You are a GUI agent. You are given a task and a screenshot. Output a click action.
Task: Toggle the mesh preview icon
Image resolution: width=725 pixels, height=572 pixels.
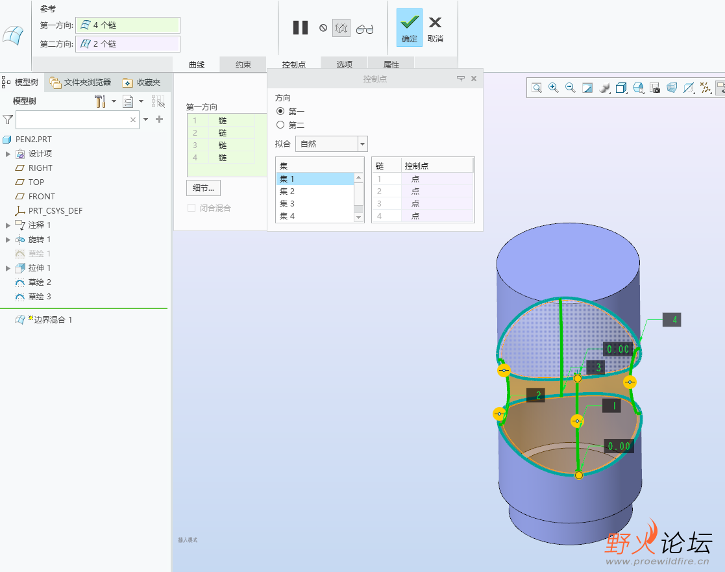pyautogui.click(x=341, y=28)
